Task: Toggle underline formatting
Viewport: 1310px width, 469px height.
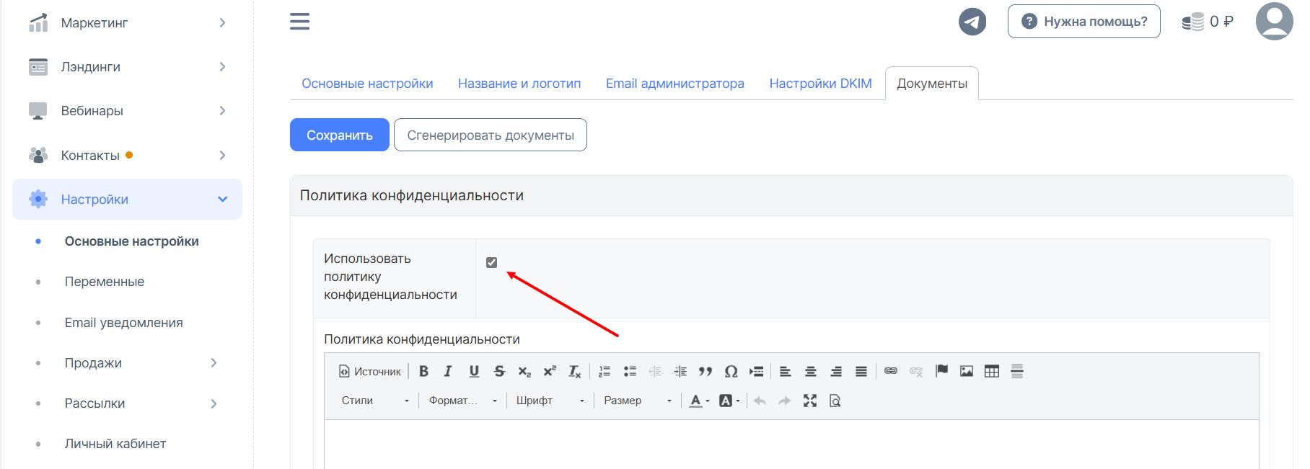Action: 474,371
